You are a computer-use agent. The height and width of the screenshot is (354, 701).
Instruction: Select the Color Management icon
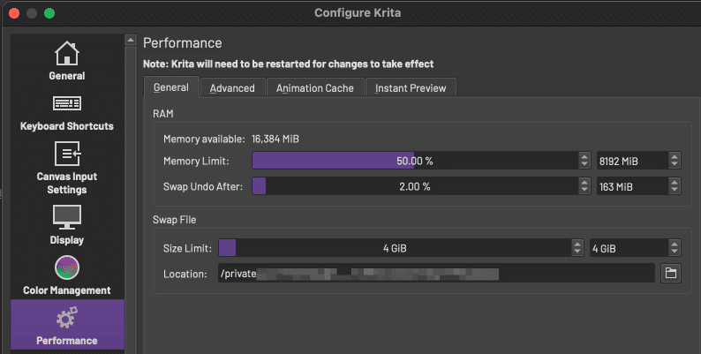pos(66,267)
